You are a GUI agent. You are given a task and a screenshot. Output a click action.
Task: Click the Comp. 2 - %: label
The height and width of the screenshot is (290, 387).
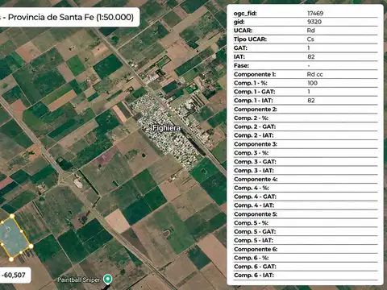pyautogui.click(x=251, y=118)
